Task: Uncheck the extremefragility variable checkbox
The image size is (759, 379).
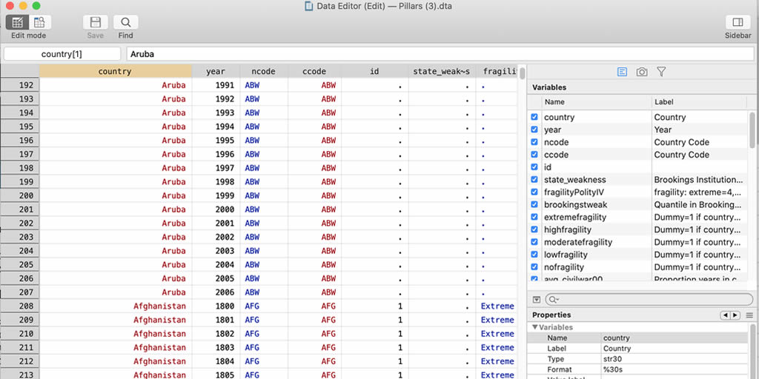Action: click(x=534, y=217)
